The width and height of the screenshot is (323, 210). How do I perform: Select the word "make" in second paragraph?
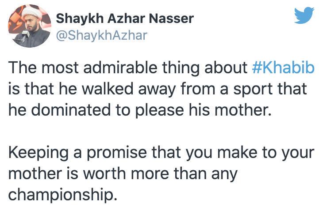click(x=237, y=153)
